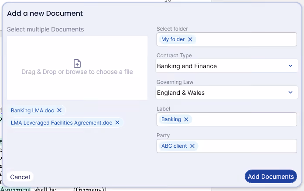Select the ABC client chip text

coord(174,146)
